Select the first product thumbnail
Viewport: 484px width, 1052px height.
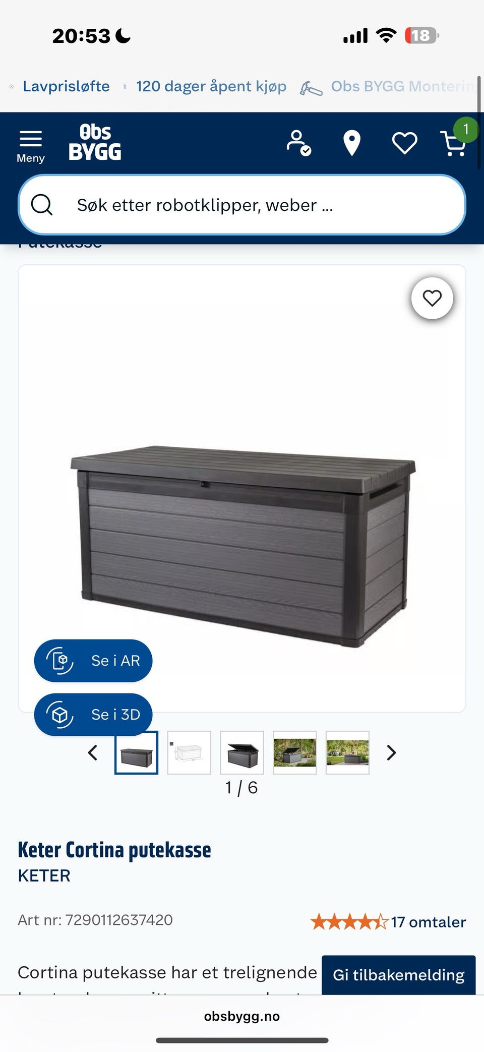tap(137, 752)
